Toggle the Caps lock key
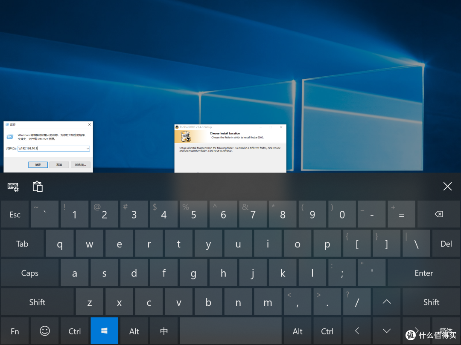 pos(30,273)
